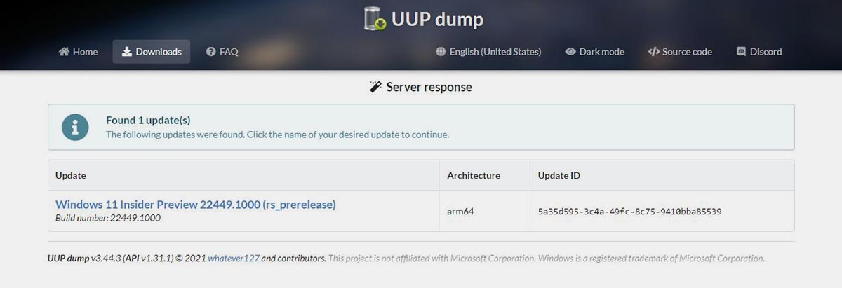Click the Downloads arrow icon
The height and width of the screenshot is (288, 842).
(127, 52)
